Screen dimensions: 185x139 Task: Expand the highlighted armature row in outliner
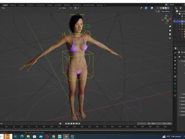pyautogui.click(x=180, y=21)
